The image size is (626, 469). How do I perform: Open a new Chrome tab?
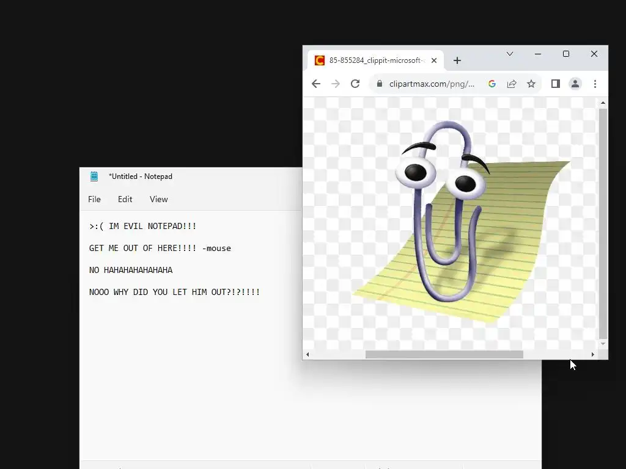tap(457, 60)
